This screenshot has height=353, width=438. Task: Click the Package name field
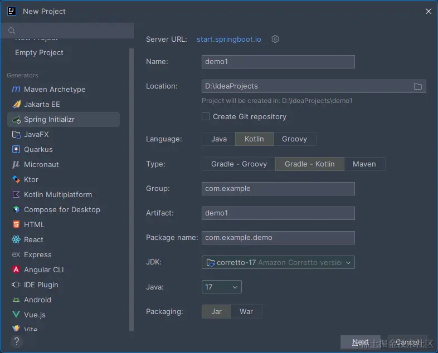(278, 238)
